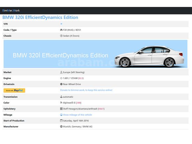Click the 4-door chassis icon beside Sedan
192x144 pixels.
click(x=61, y=36)
